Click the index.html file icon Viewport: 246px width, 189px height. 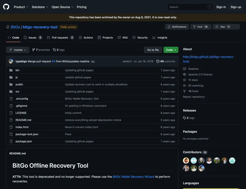point(11,127)
